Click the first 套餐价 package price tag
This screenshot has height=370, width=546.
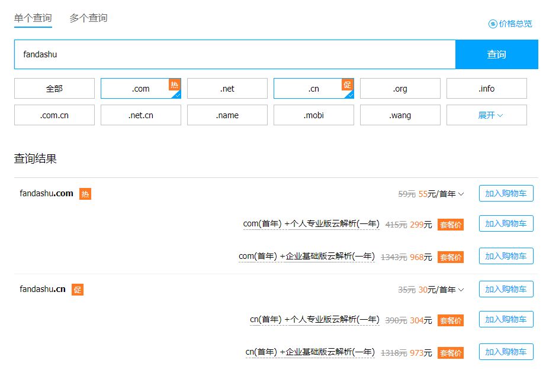tap(450, 224)
